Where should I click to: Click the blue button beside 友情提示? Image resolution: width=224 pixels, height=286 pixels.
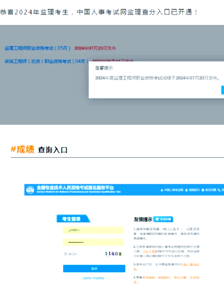(x=163, y=219)
